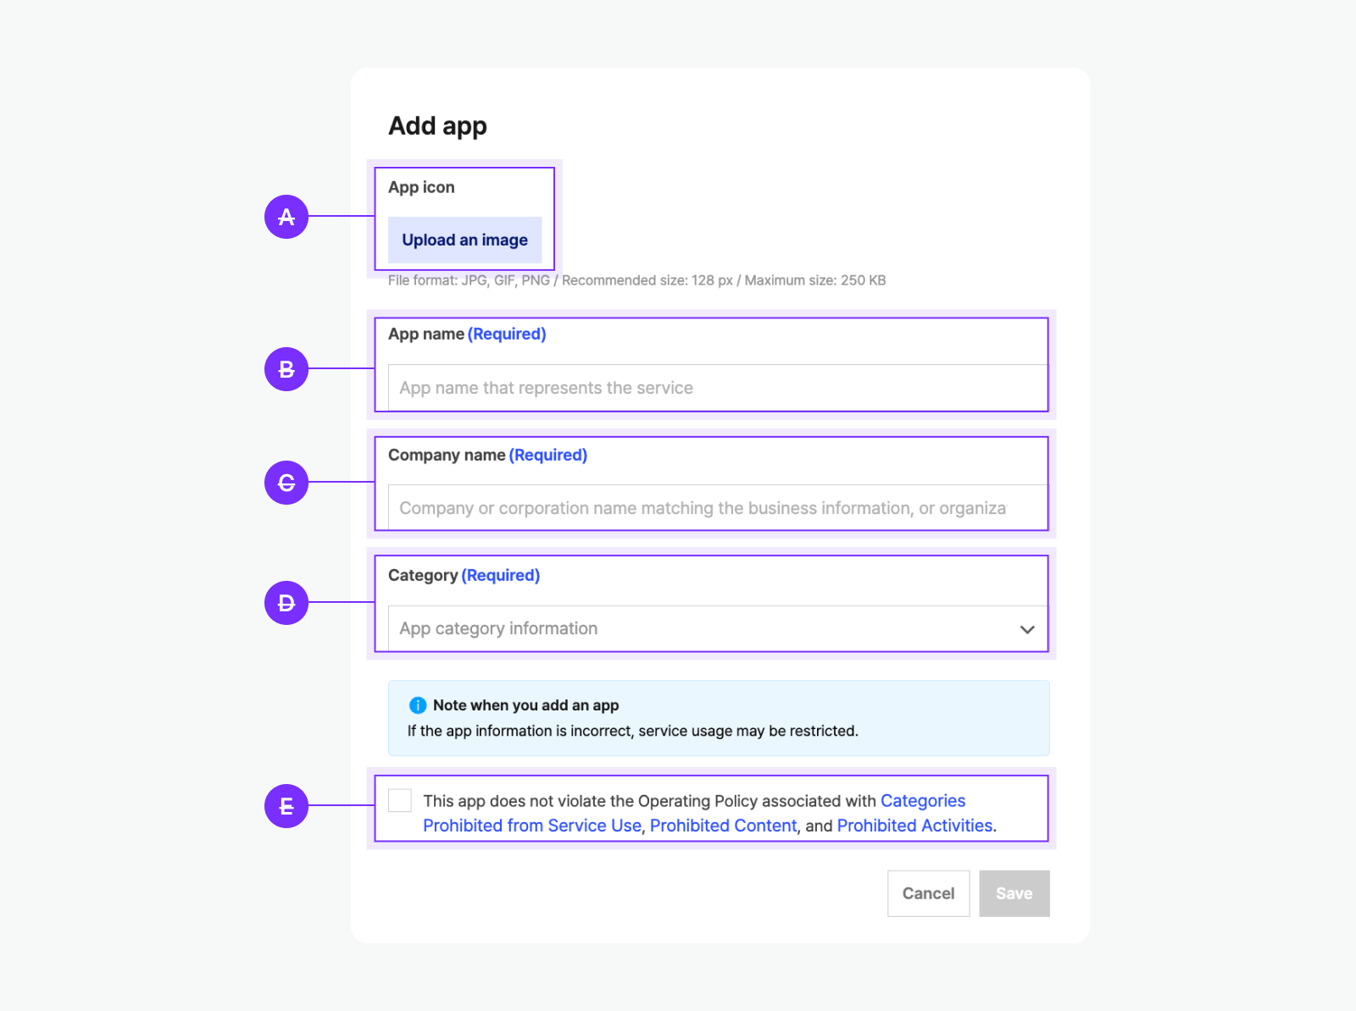Focus the Company name input field

coord(717,508)
